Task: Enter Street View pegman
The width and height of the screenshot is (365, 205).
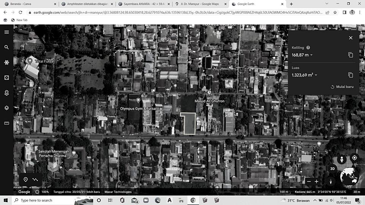Action: pyautogui.click(x=342, y=159)
